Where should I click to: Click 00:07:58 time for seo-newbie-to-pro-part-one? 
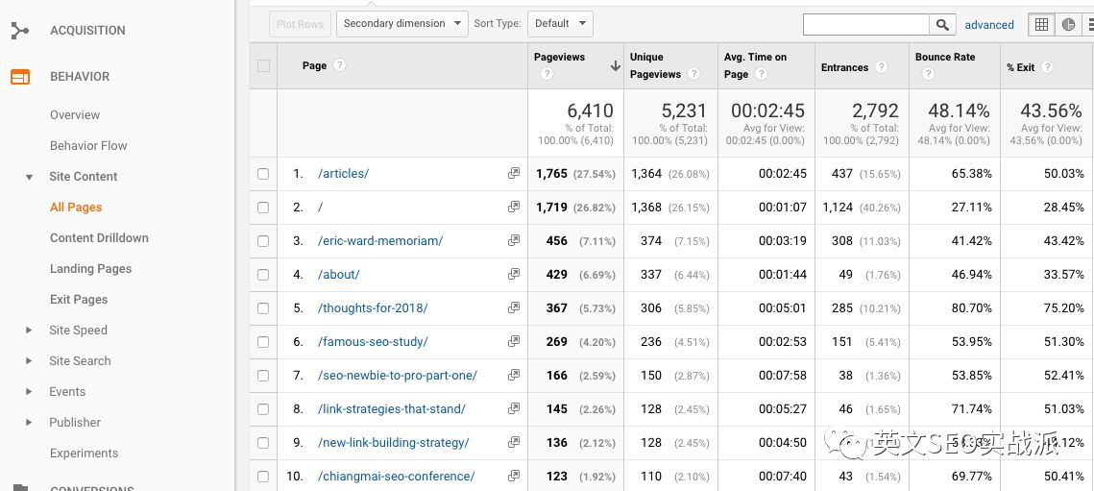tap(783, 375)
